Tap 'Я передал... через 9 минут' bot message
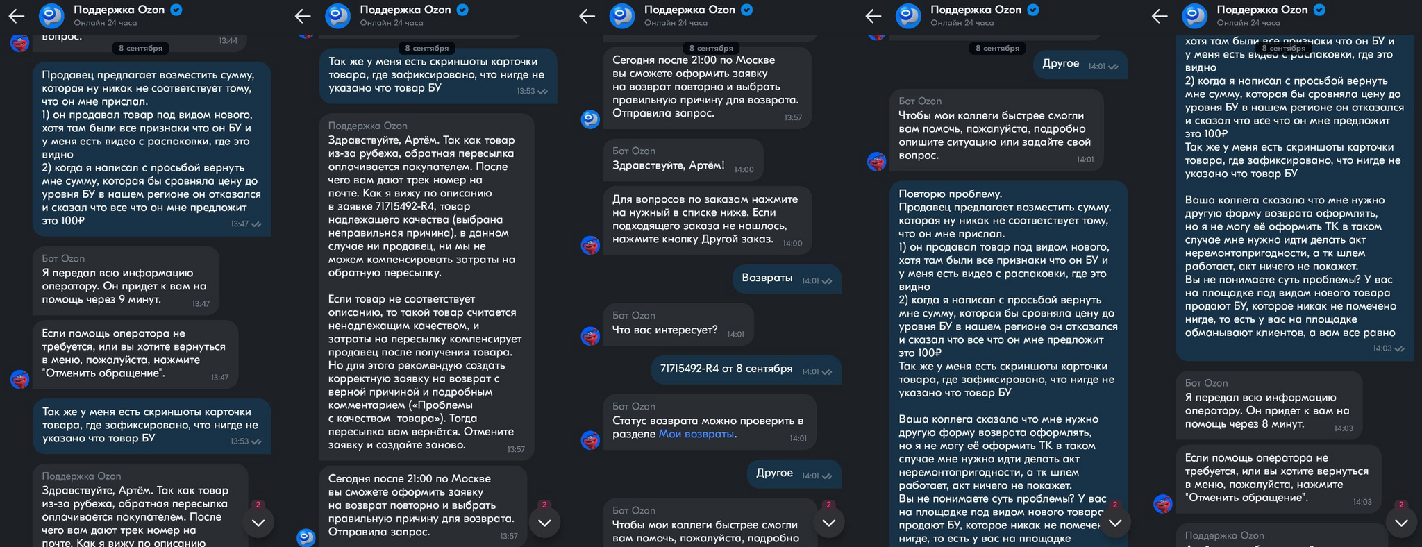 pyautogui.click(x=126, y=280)
